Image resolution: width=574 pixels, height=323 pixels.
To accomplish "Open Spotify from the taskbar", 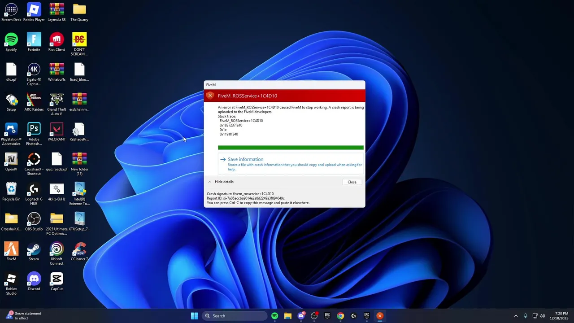I will tap(274, 316).
